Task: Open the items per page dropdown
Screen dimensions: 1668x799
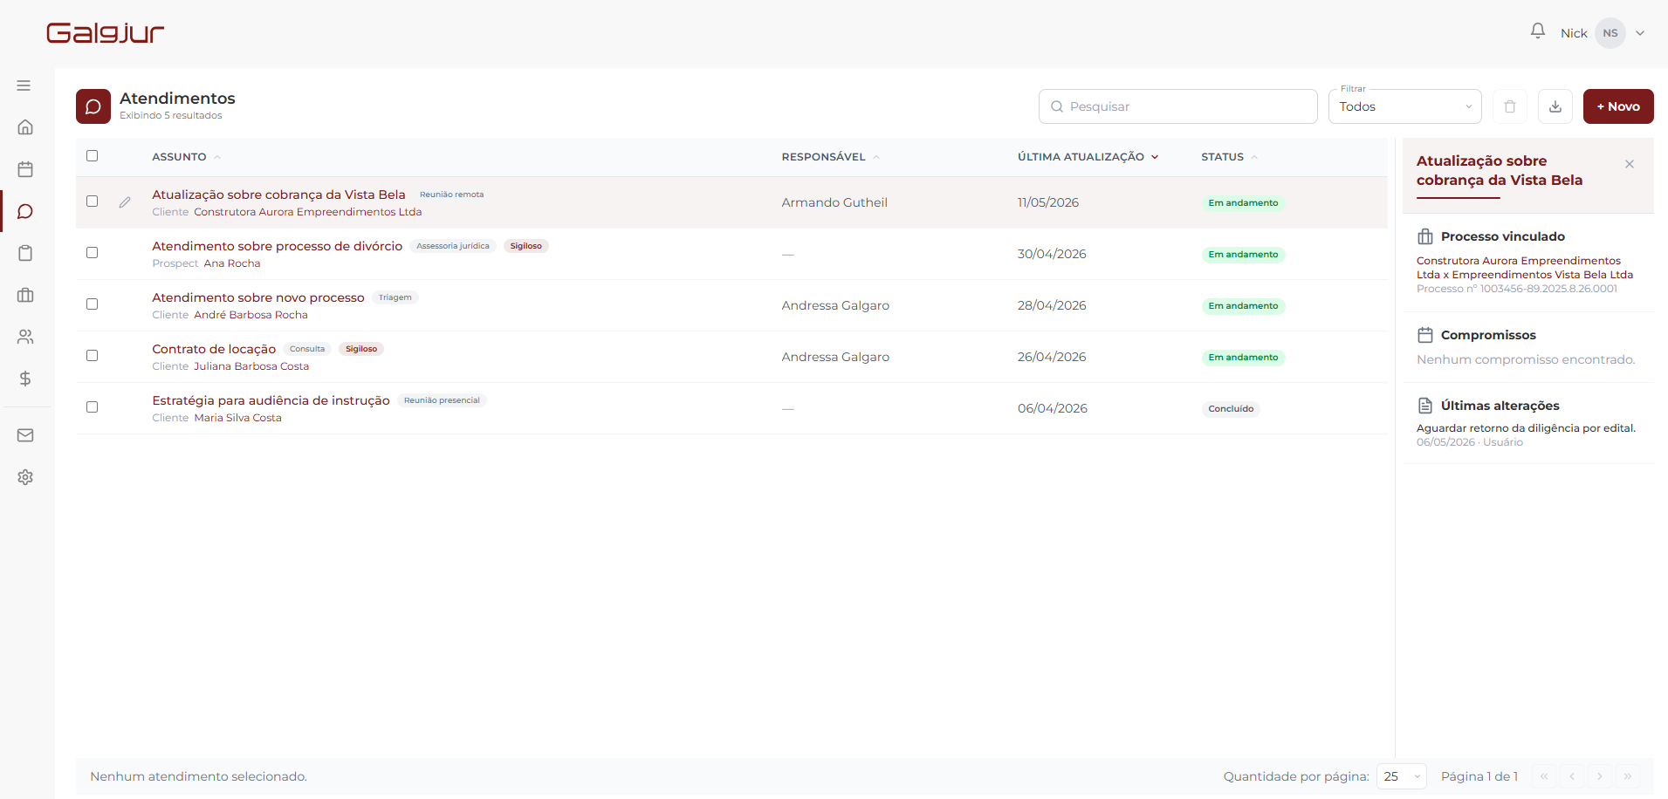Action: click(x=1402, y=776)
